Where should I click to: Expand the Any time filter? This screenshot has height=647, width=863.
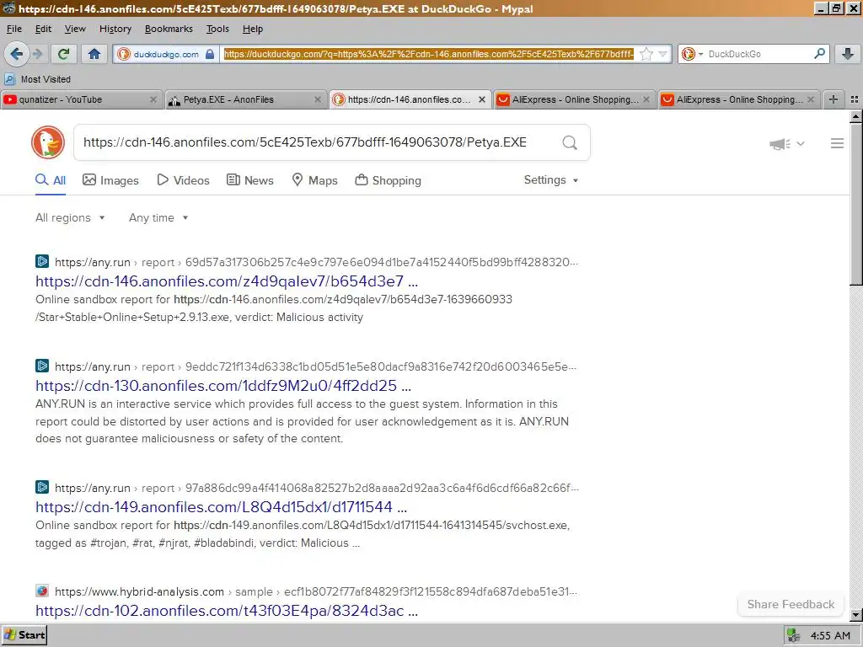tap(158, 218)
